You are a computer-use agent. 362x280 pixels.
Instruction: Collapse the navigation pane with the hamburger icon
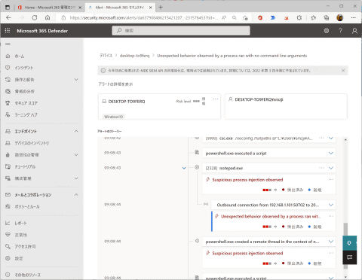[x=8, y=44]
